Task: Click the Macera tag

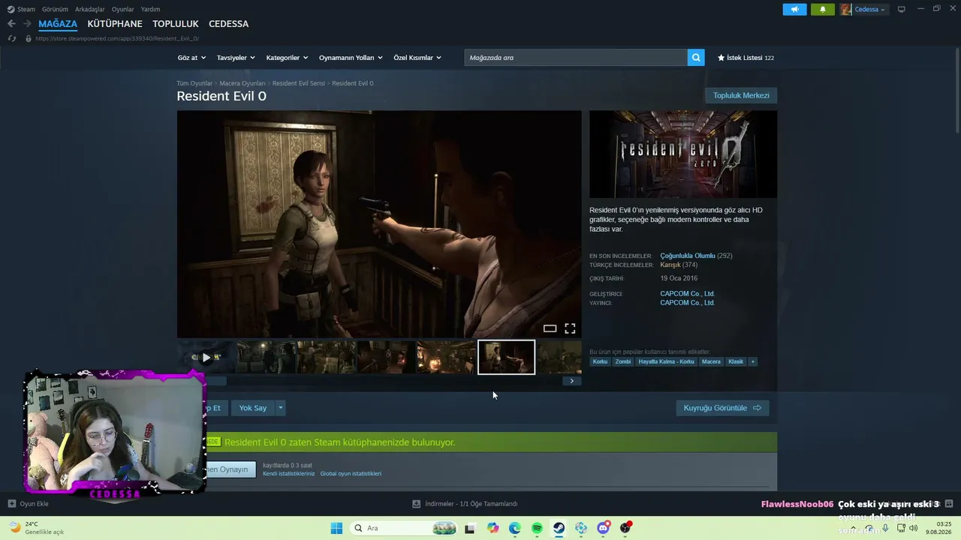Action: coord(711,361)
